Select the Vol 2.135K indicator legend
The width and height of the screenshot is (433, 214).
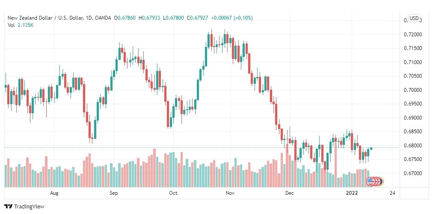[18, 25]
